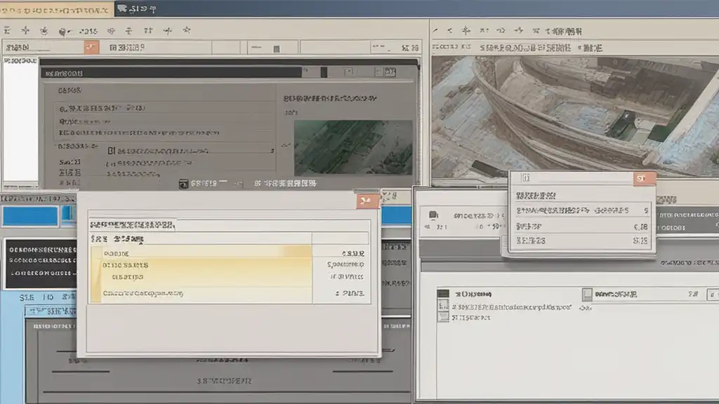Click the paint bucket icon in the main toolbar
The image size is (719, 404).
coord(63,31)
